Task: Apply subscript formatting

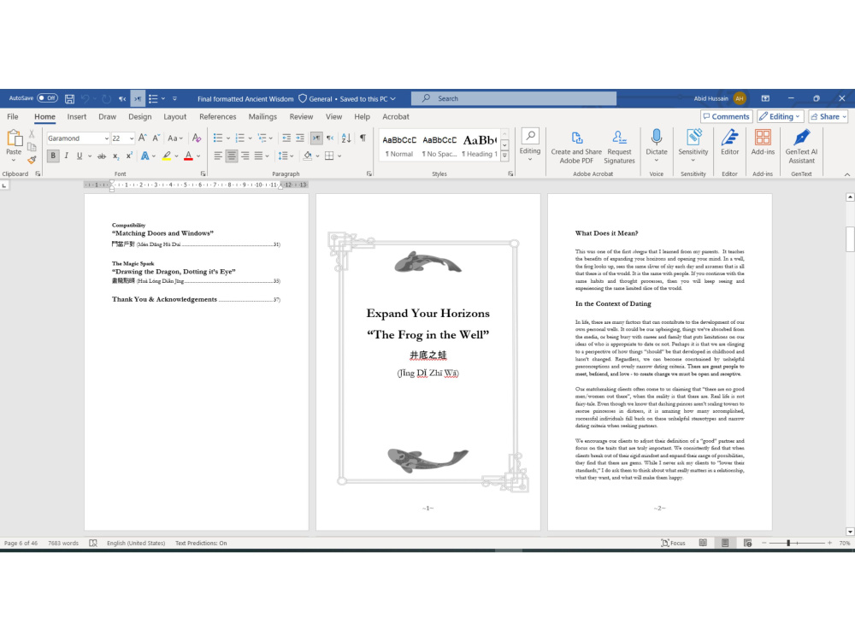Action: (115, 156)
